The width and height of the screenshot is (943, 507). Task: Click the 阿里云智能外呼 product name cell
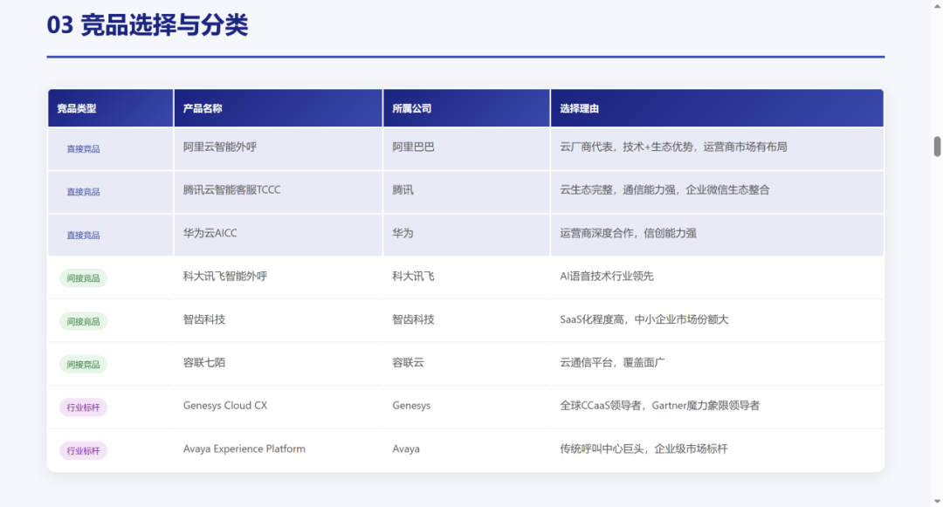click(x=220, y=147)
